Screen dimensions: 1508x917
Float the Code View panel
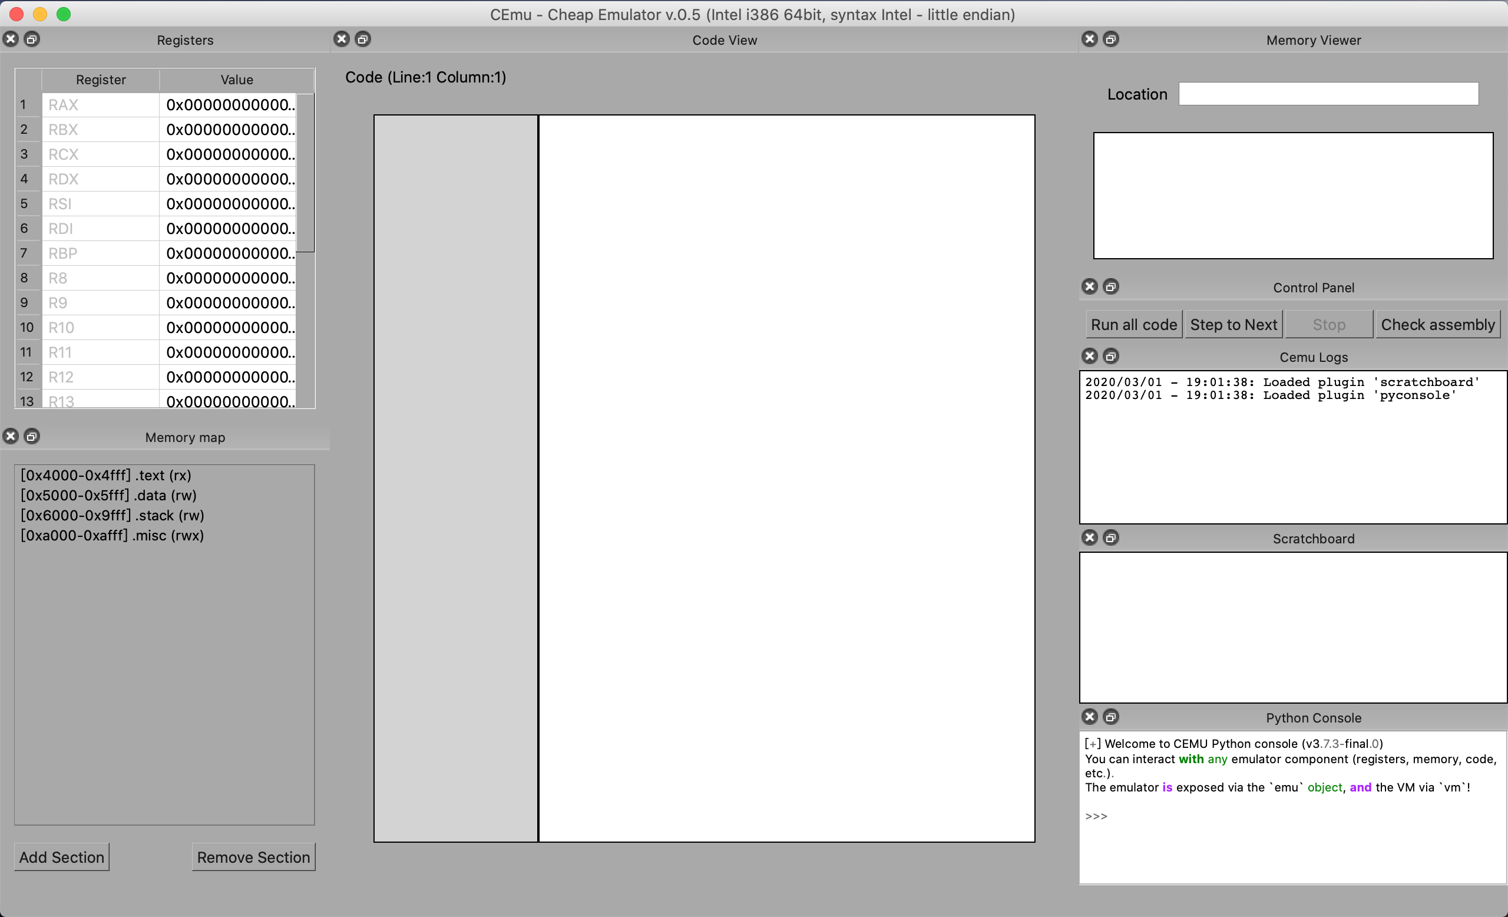tap(363, 39)
